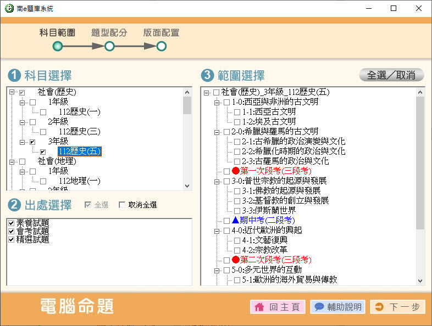Click the red circle 第一次段考 marker
Viewport: 432px width, 326px height.
click(236, 171)
